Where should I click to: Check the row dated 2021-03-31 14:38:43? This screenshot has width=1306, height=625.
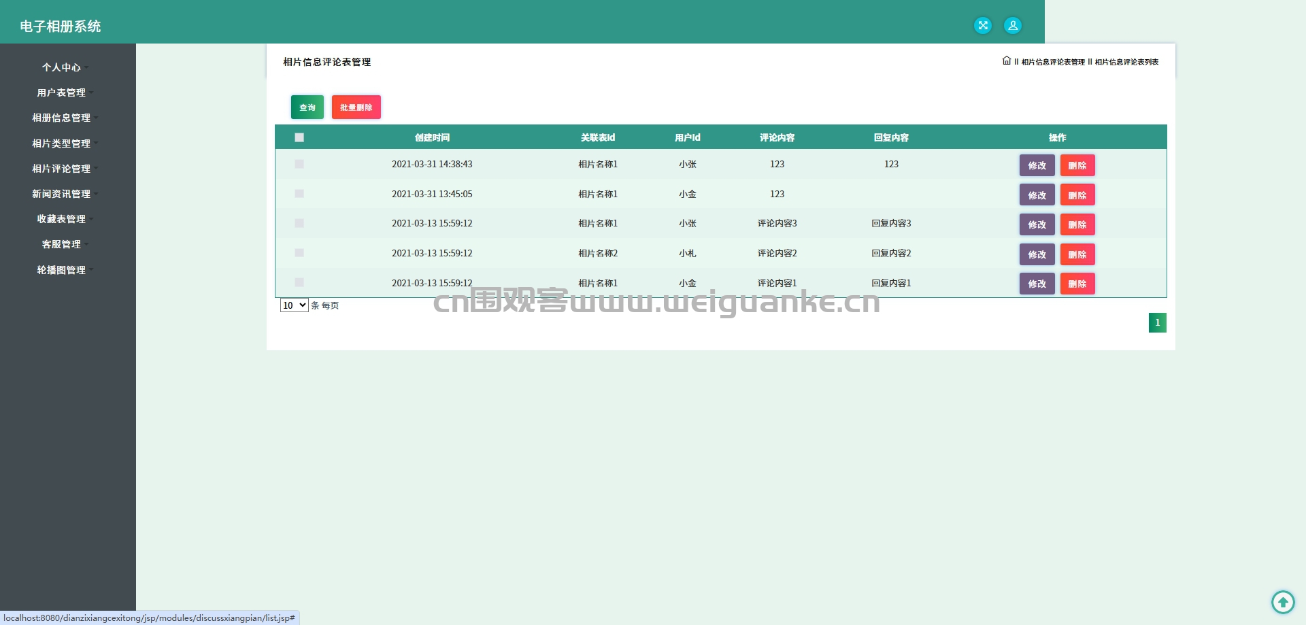pyautogui.click(x=299, y=164)
